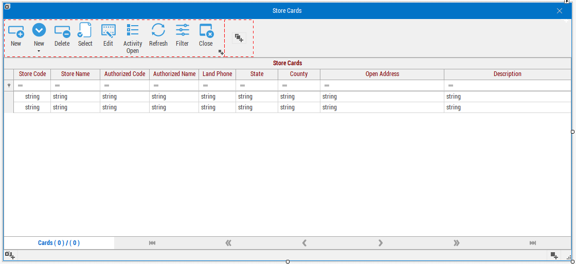Click the Land Phone filter field
576x264 pixels.
[218, 85]
